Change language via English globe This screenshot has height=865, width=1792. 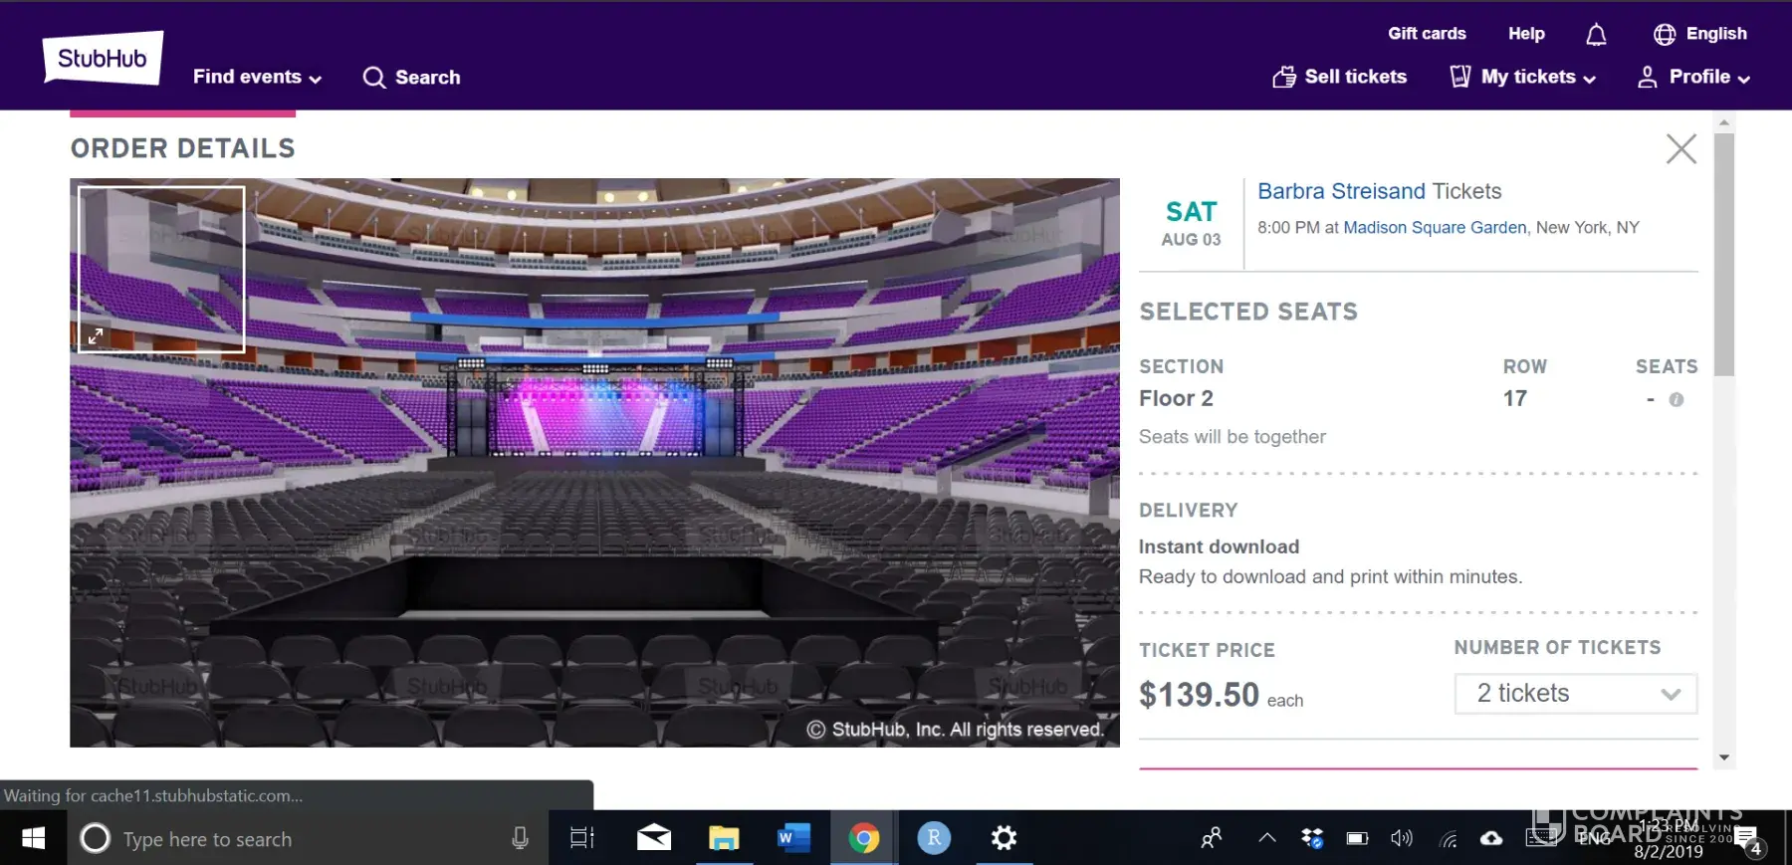coord(1700,34)
